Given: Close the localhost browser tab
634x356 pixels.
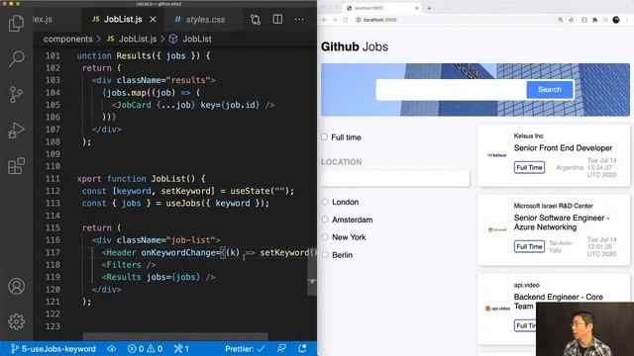Looking at the screenshot, I should (416, 8).
